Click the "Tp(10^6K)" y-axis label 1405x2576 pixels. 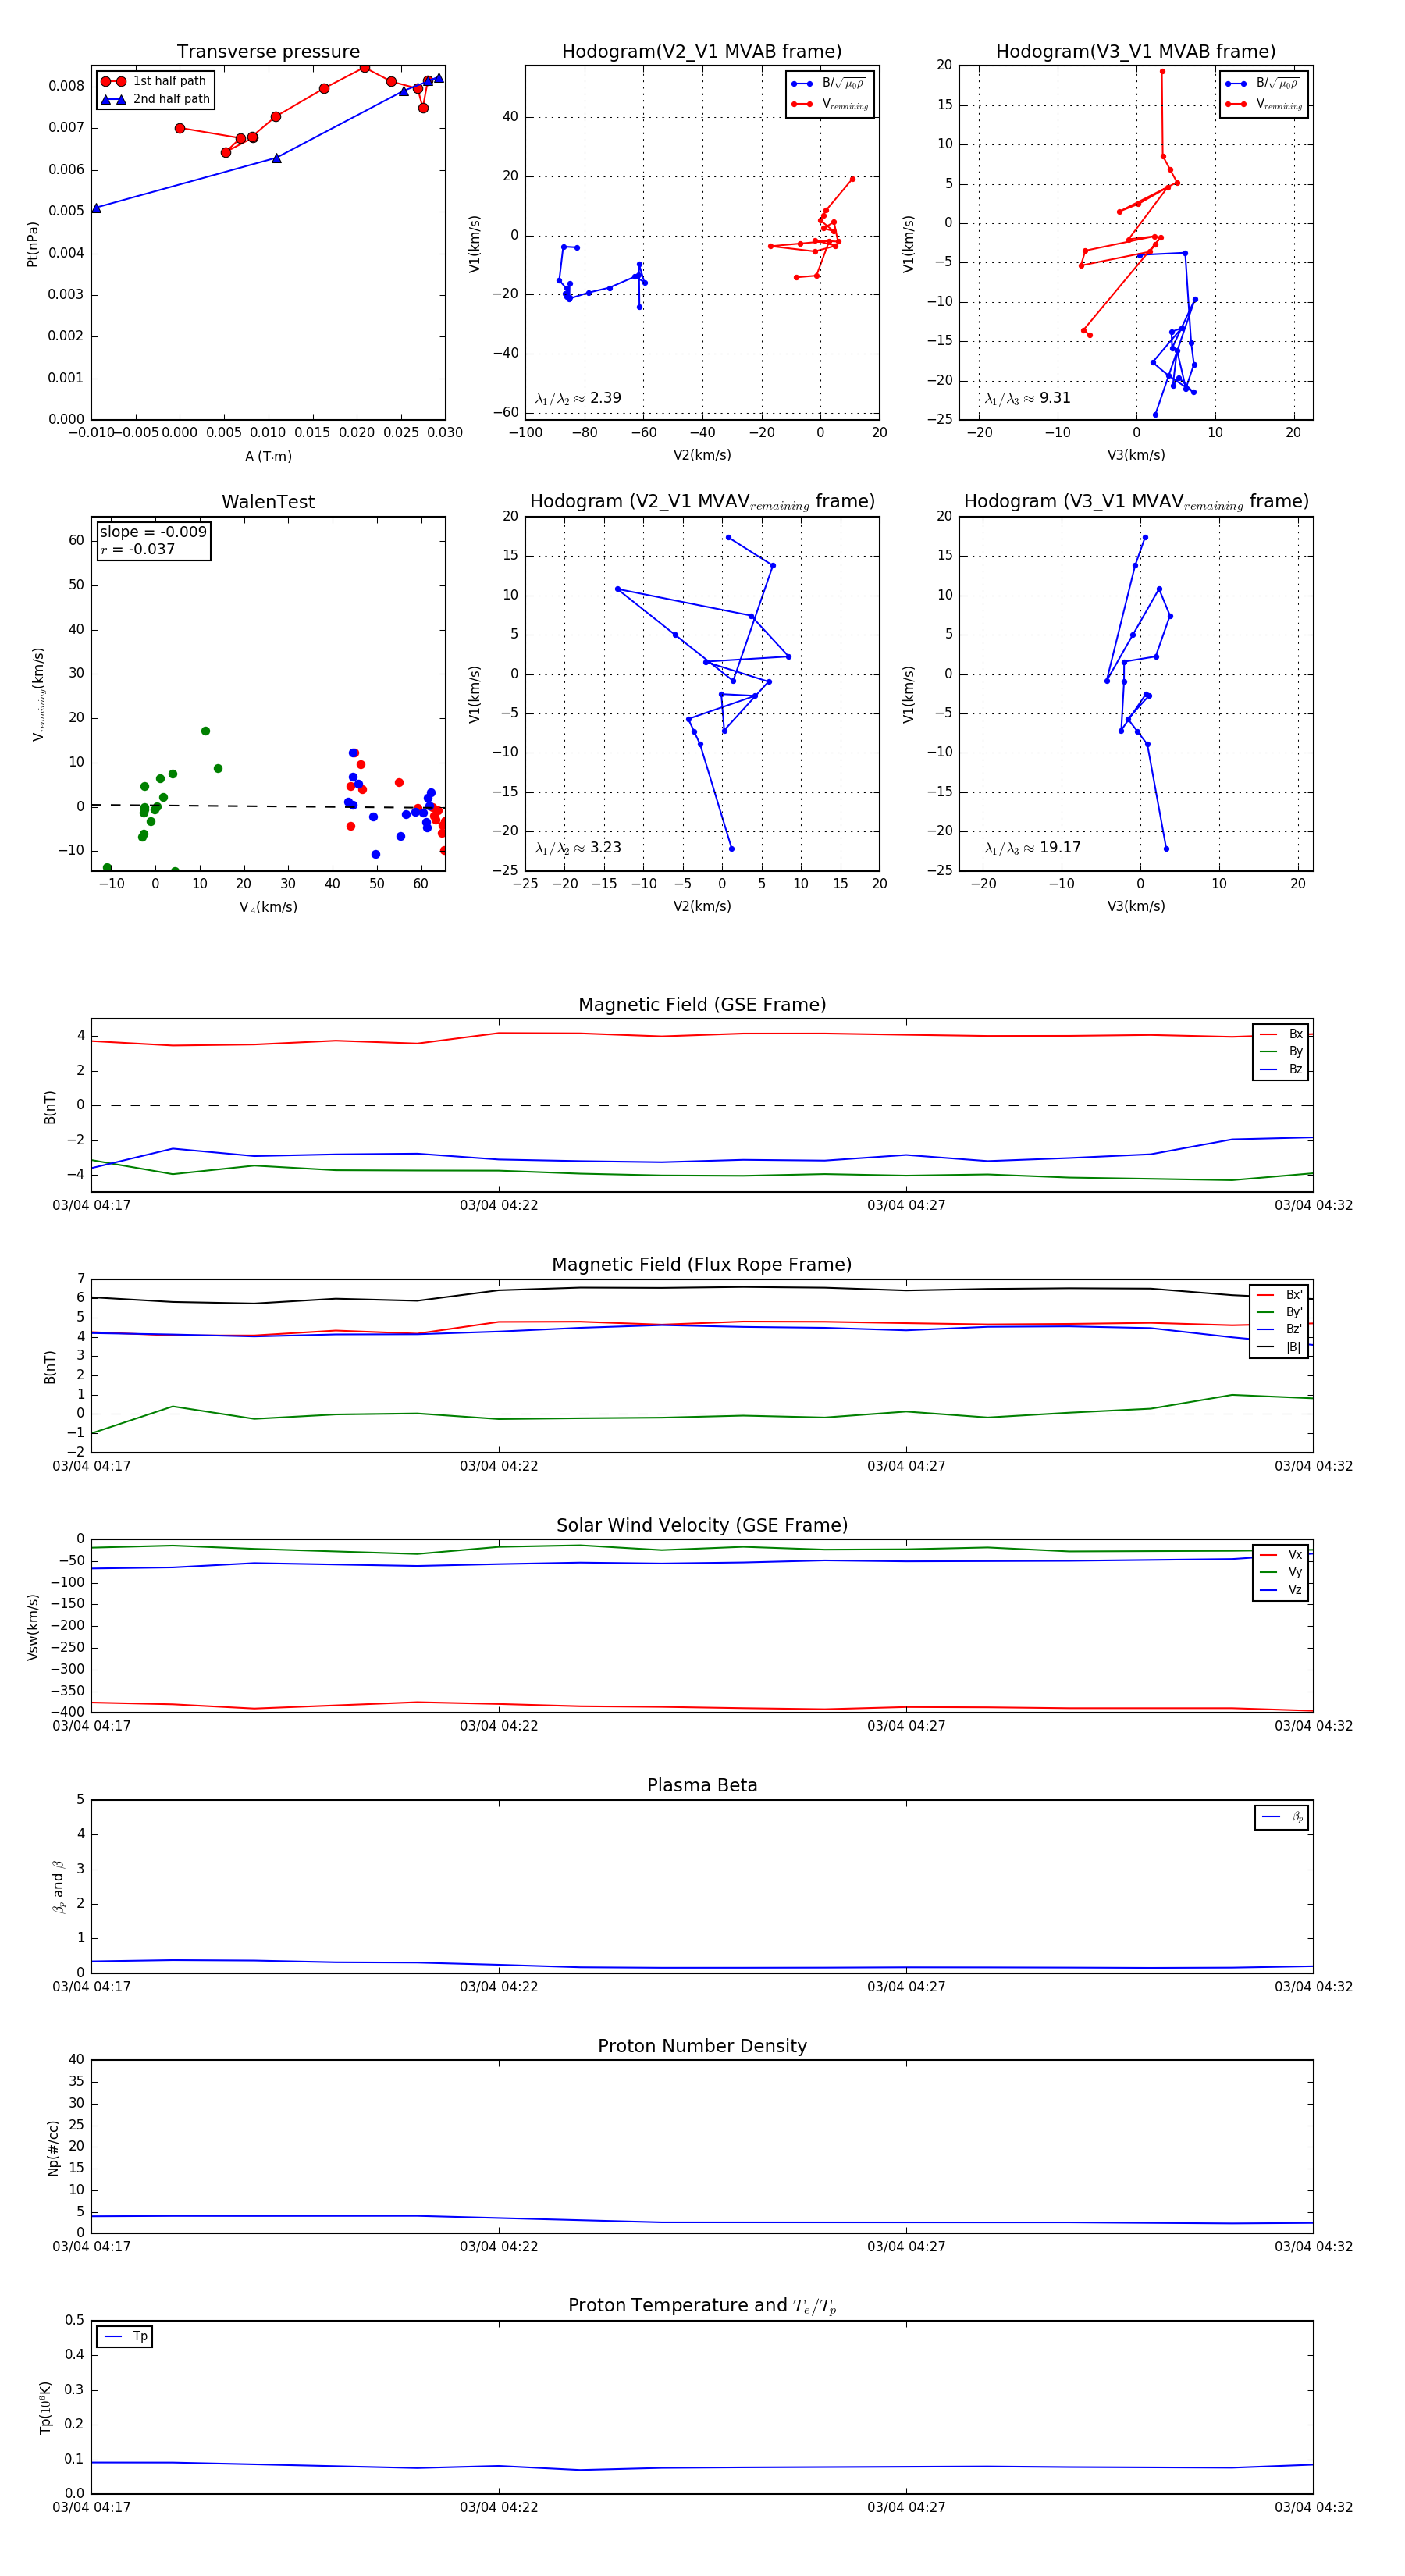[45, 2407]
